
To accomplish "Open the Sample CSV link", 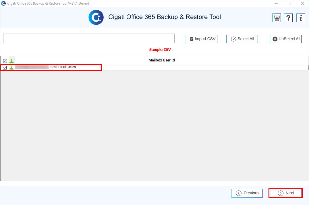I will [x=160, y=49].
